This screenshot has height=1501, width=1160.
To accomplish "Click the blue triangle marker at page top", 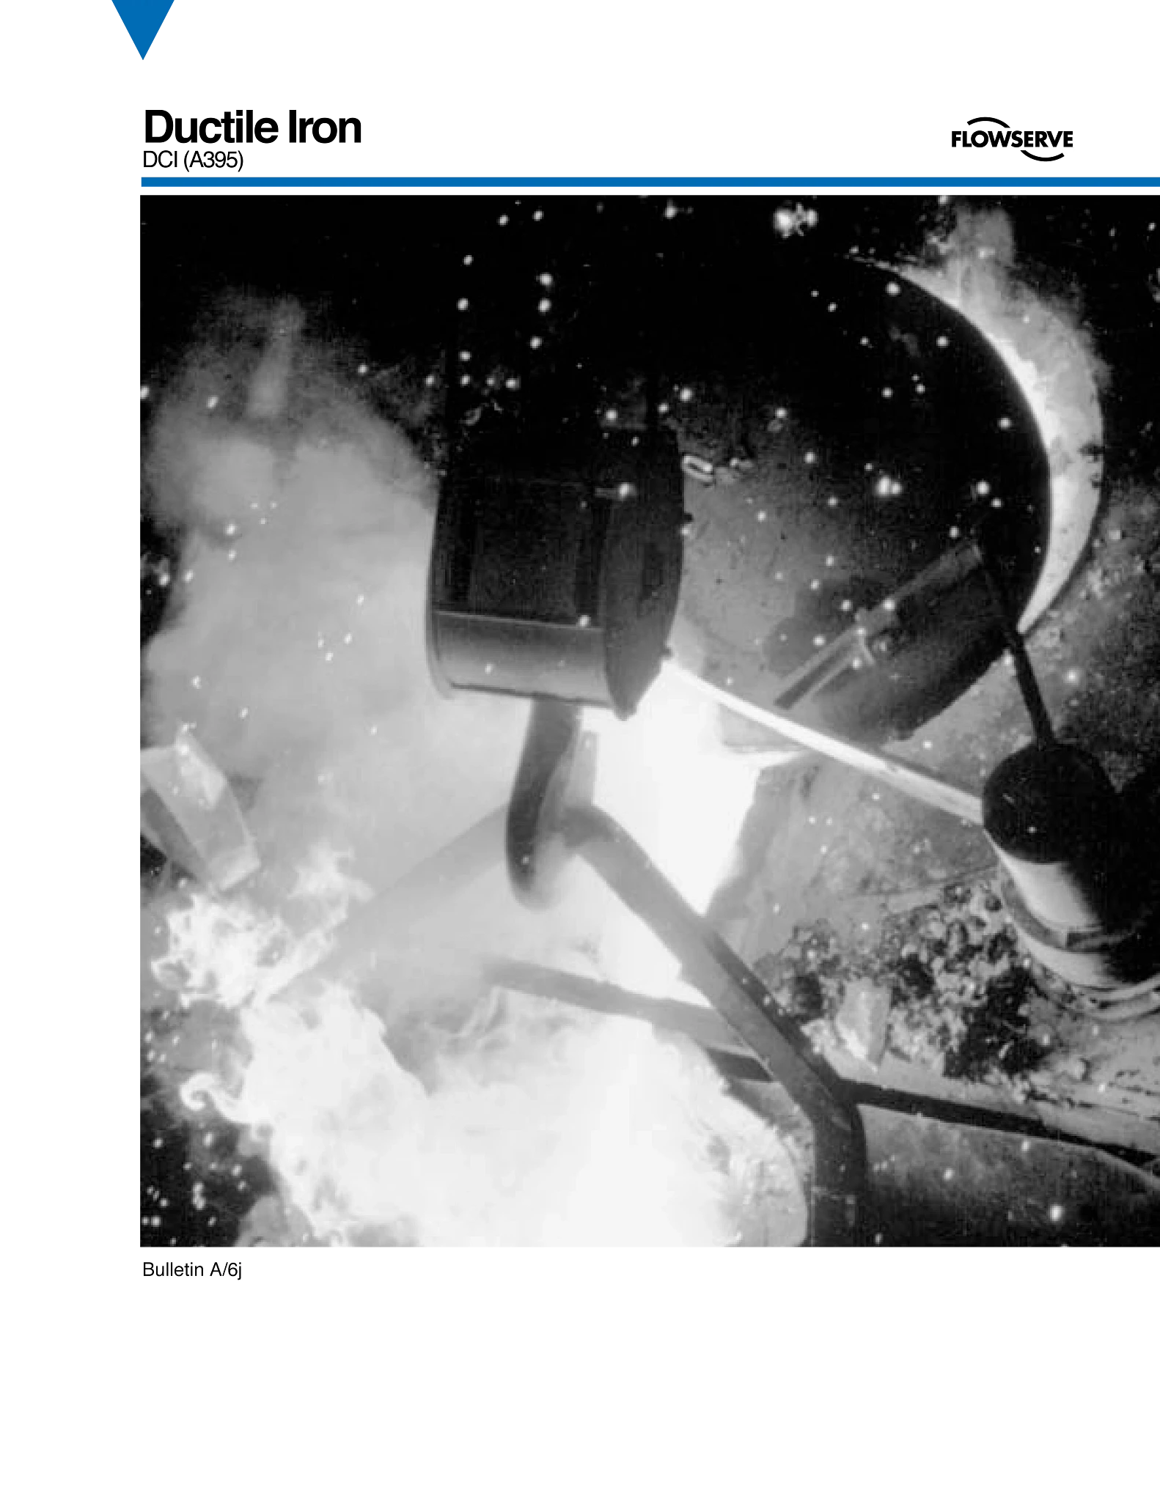I will coord(143,26).
